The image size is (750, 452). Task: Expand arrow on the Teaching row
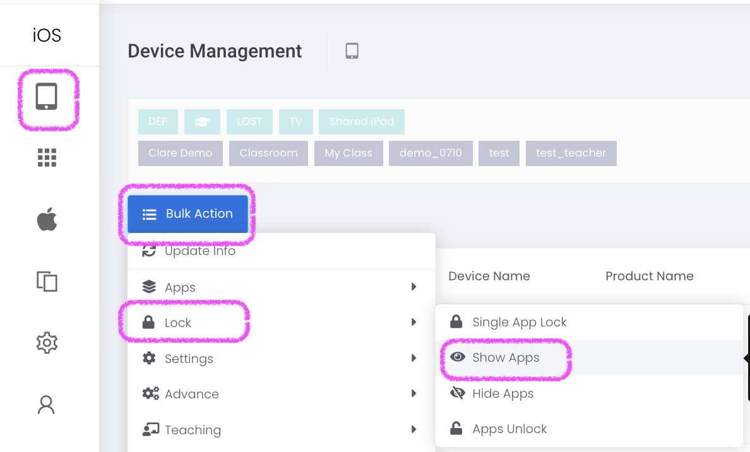coord(414,429)
